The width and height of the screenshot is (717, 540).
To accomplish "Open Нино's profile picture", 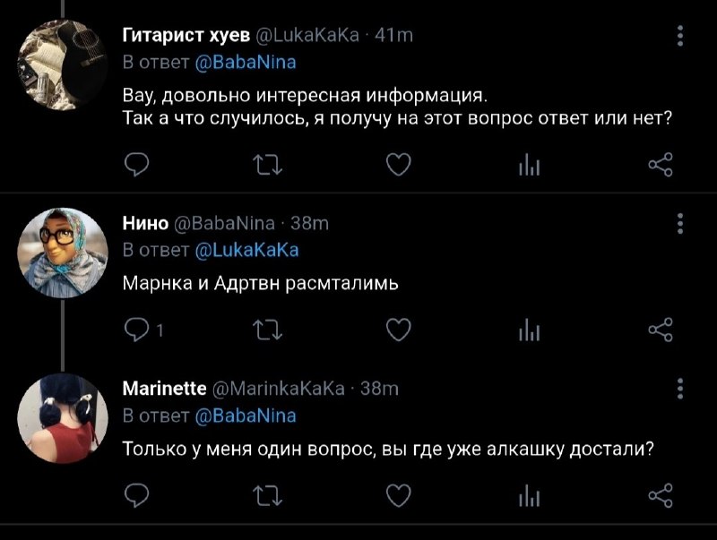I will click(x=63, y=253).
